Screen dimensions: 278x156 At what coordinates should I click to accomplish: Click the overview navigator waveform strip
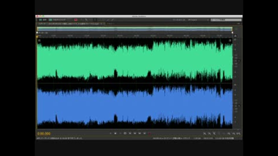135,29
